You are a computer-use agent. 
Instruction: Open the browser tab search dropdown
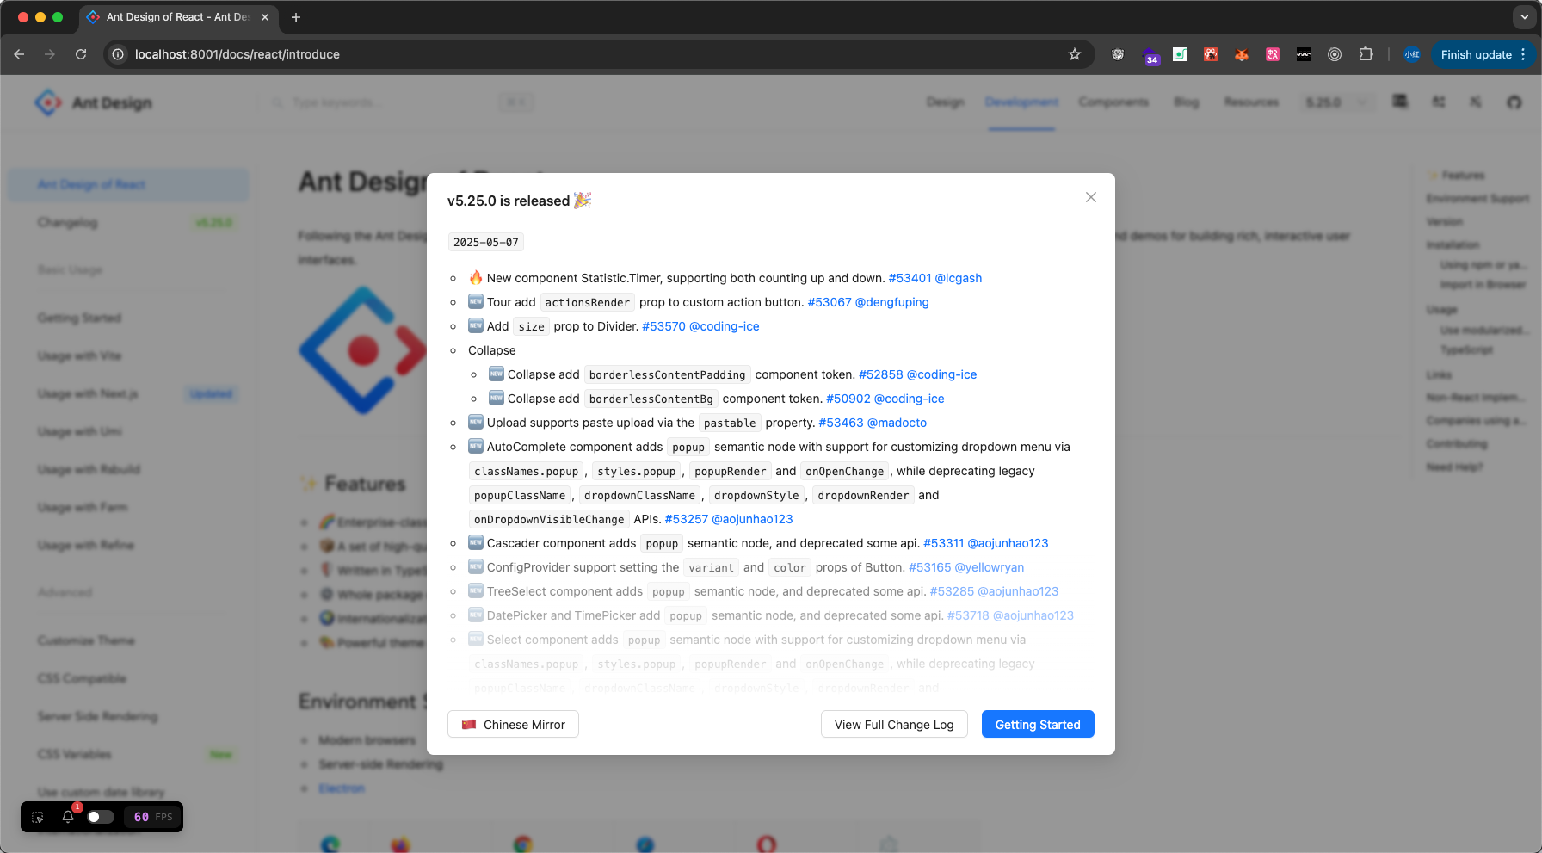point(1525,17)
